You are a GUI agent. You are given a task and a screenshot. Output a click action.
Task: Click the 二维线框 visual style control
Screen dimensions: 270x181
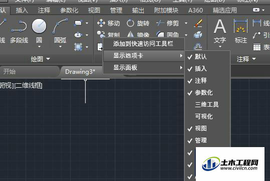pyautogui.click(x=29, y=86)
